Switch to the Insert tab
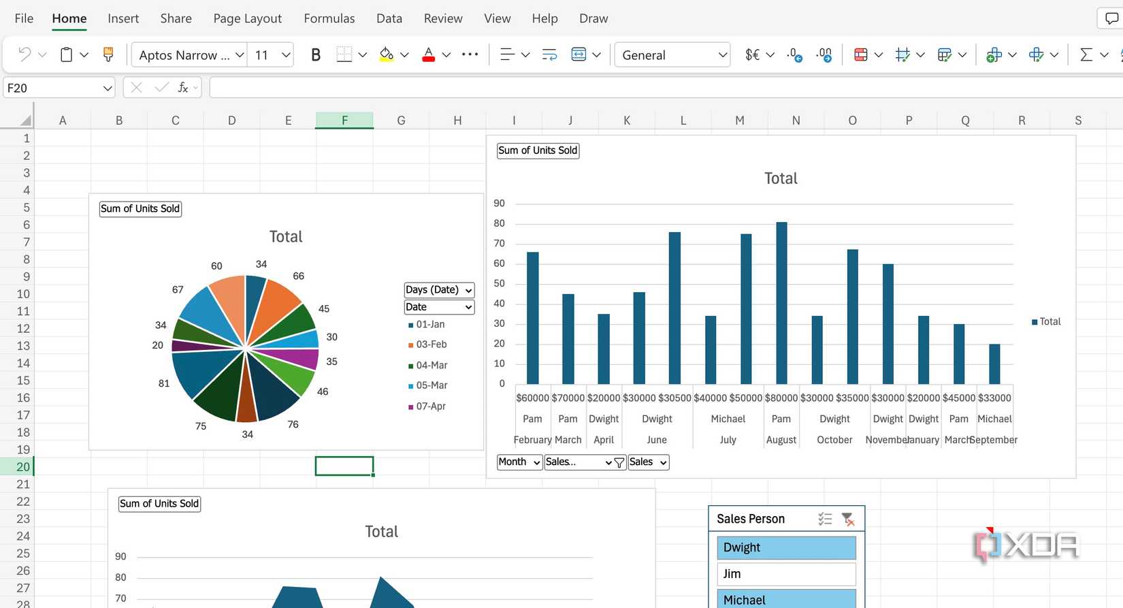1123x608 pixels. pyautogui.click(x=123, y=18)
